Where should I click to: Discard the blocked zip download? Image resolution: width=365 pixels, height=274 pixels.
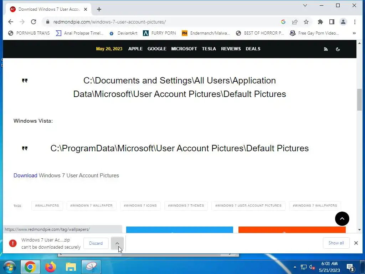coord(96,243)
